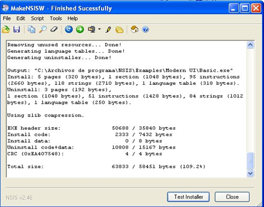Click the Edit Script pencil icon
The width and height of the screenshot is (264, 207).
(x=108, y=30)
